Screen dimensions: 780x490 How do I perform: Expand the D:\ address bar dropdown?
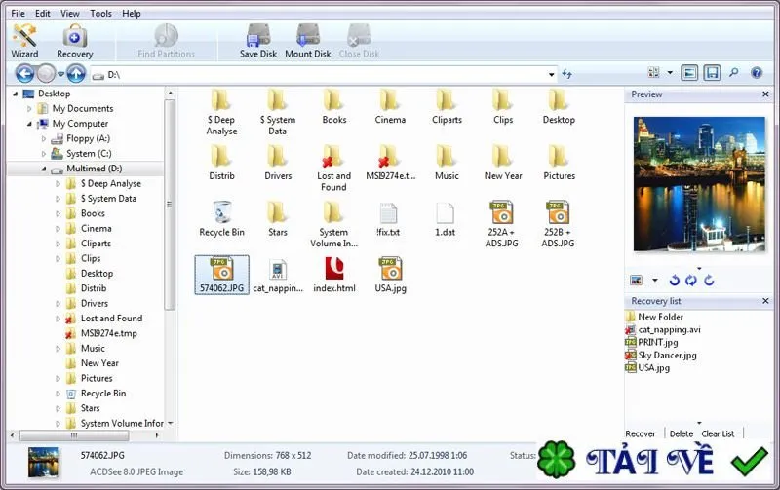click(x=551, y=75)
